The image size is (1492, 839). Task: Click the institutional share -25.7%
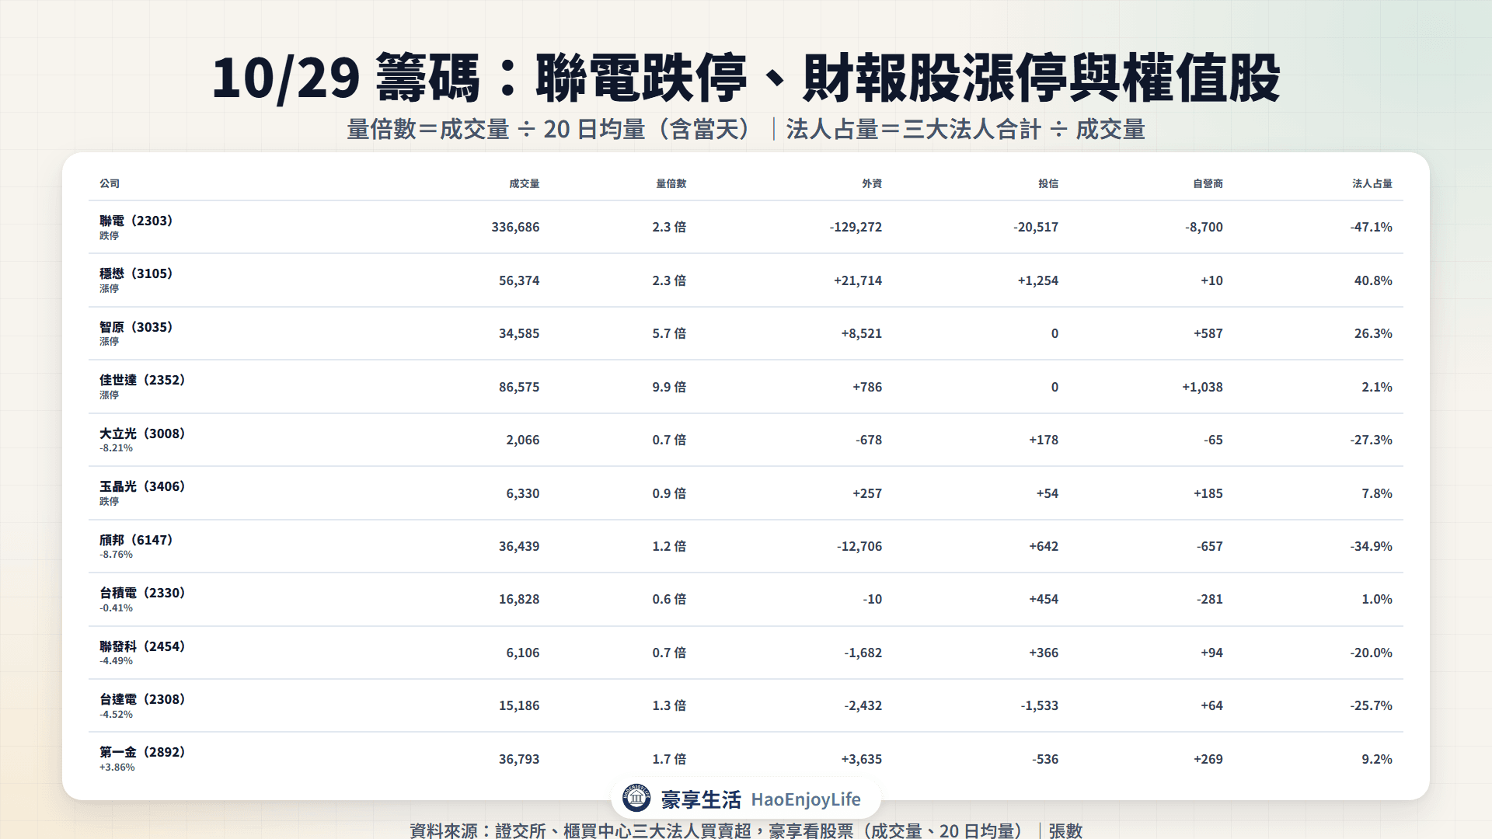pos(1371,705)
